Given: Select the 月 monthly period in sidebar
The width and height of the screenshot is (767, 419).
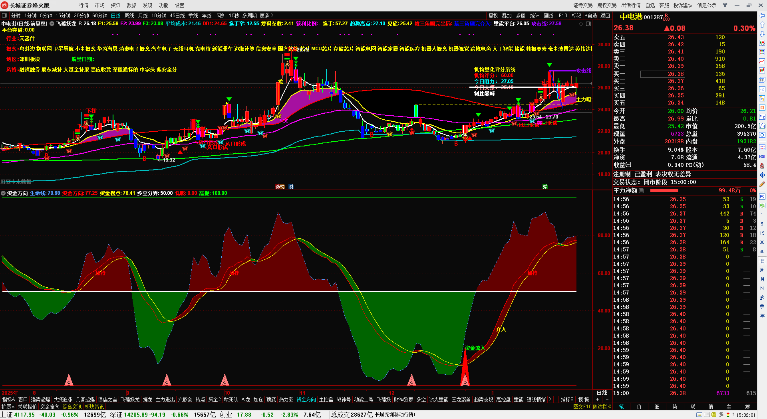Looking at the screenshot, I should (762, 279).
